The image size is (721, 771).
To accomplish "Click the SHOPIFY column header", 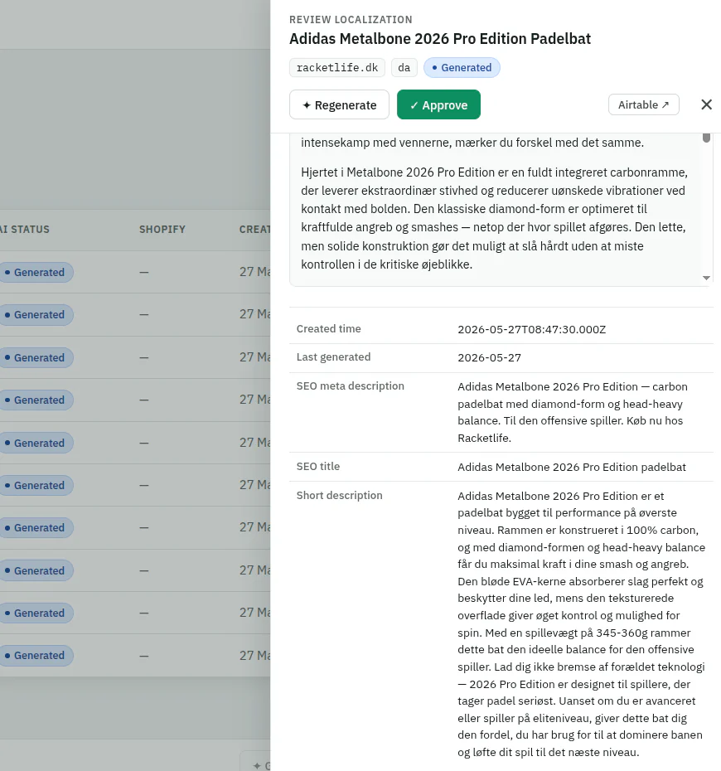I will 162,229.
